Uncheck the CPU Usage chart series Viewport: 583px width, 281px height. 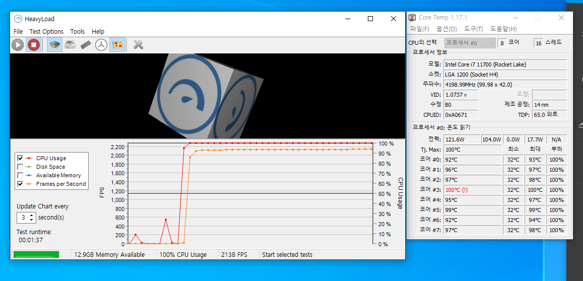pos(21,158)
